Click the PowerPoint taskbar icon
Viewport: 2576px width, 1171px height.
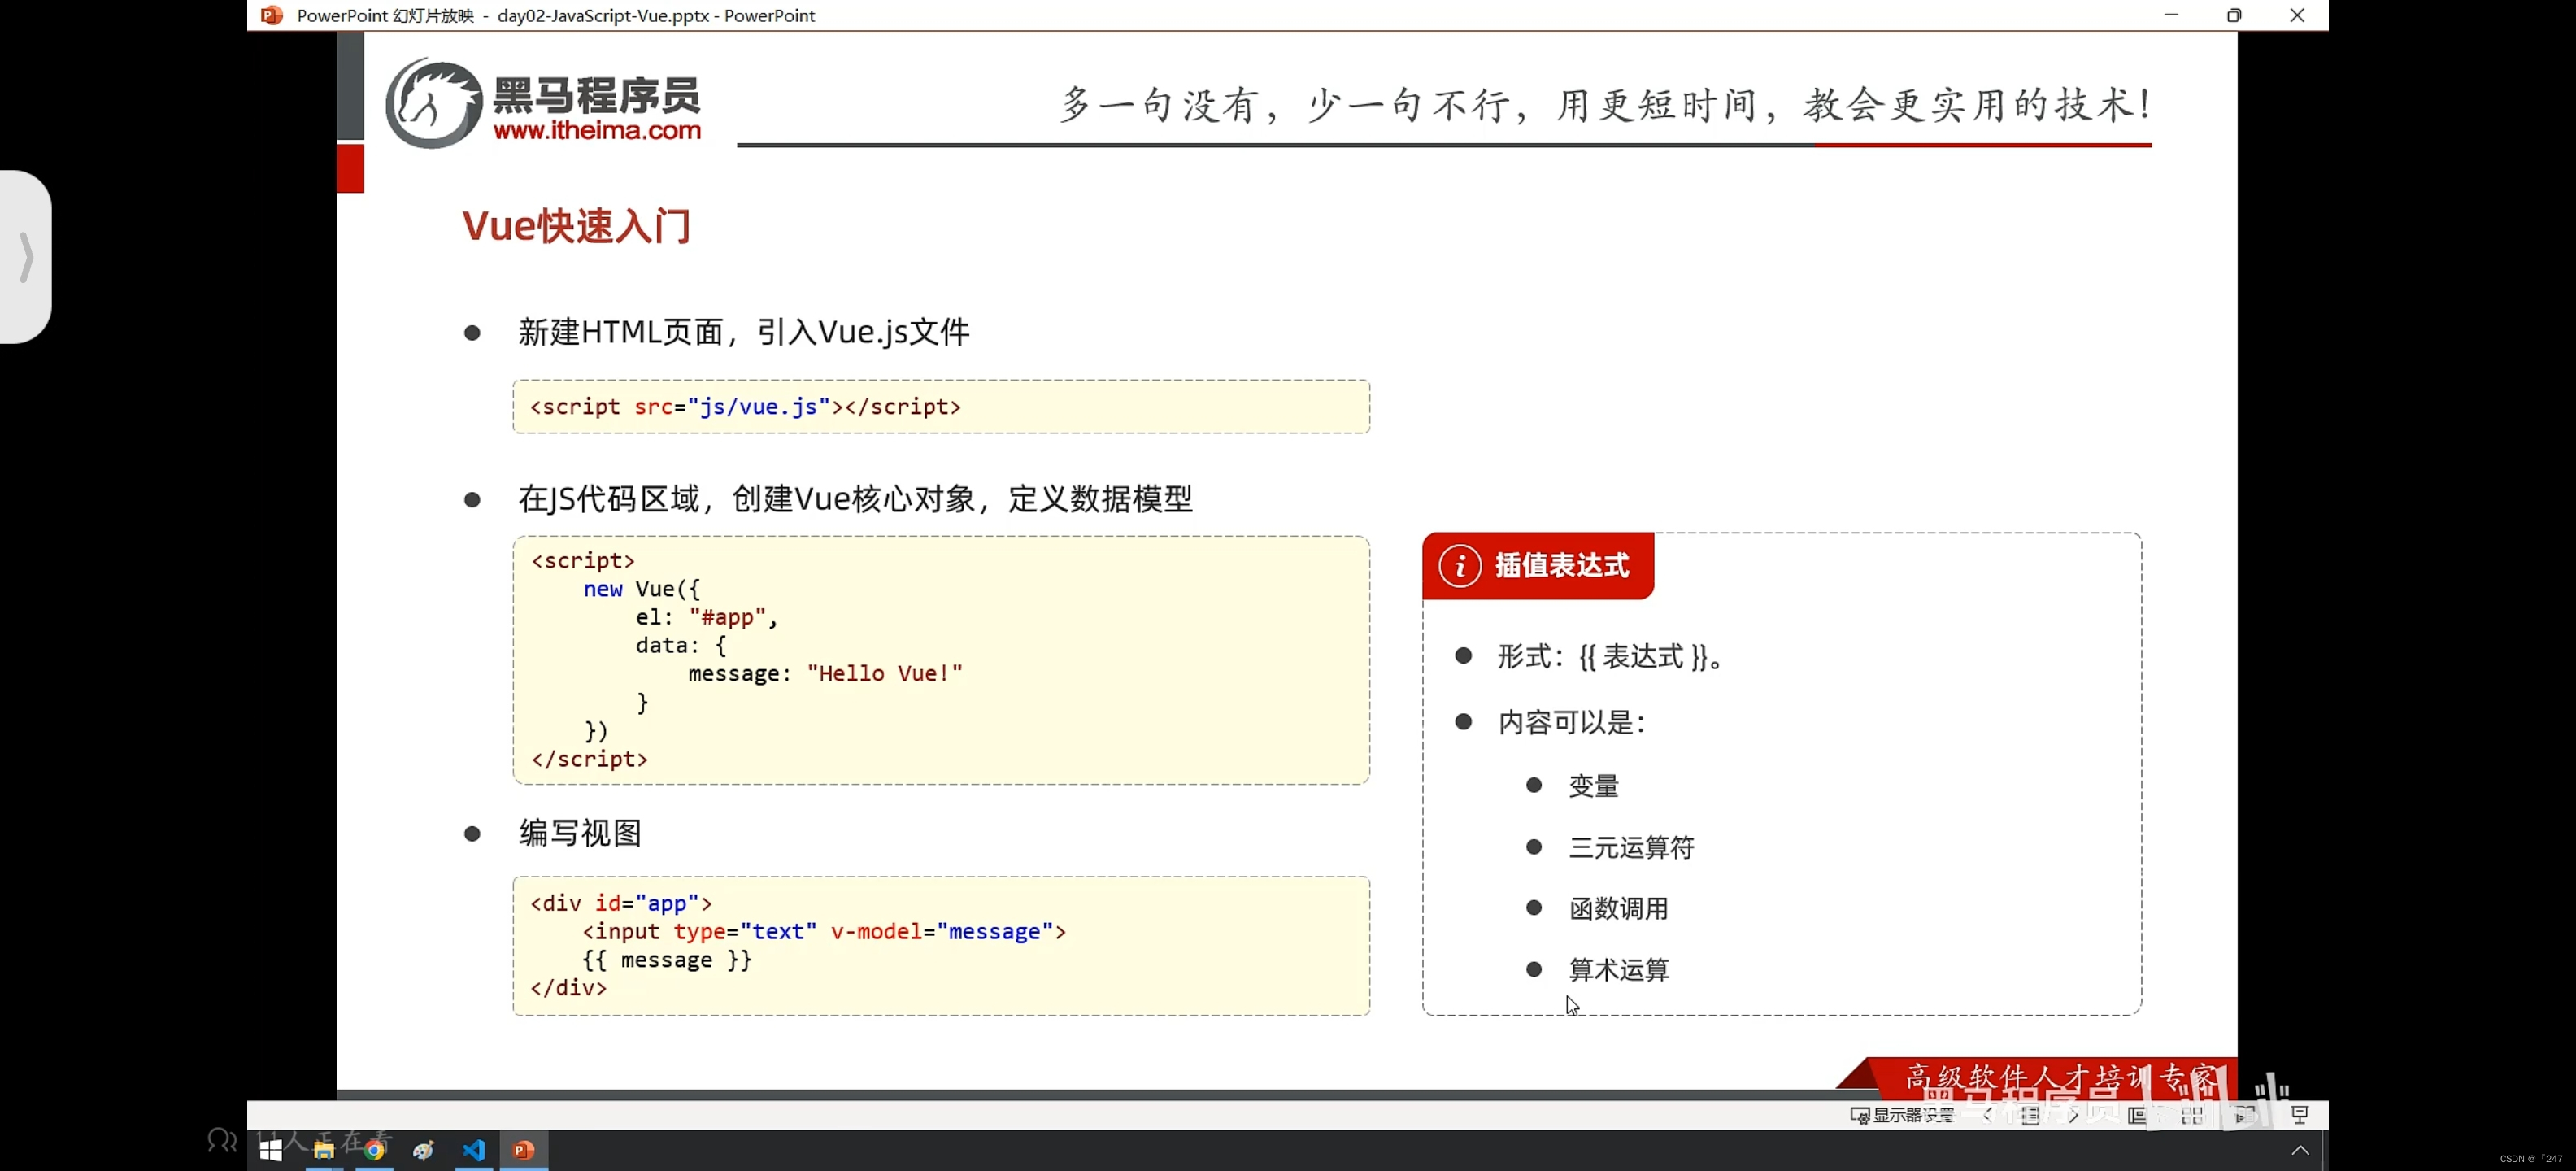[x=524, y=1150]
